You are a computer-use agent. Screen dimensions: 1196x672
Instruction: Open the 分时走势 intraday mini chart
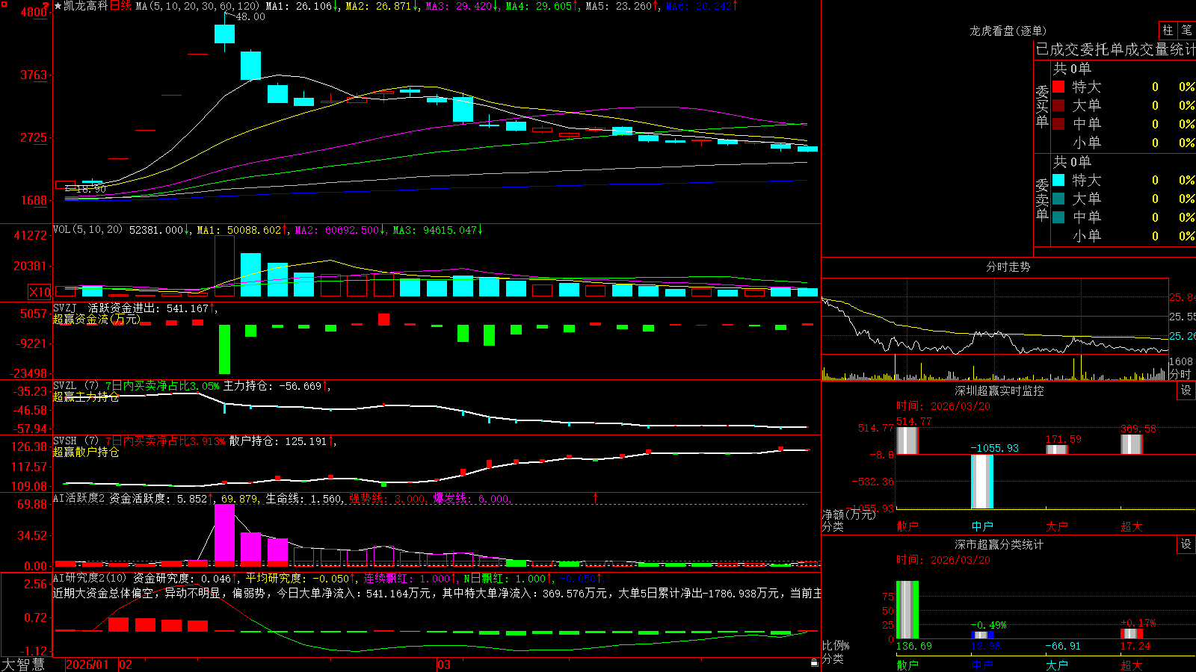[995, 329]
